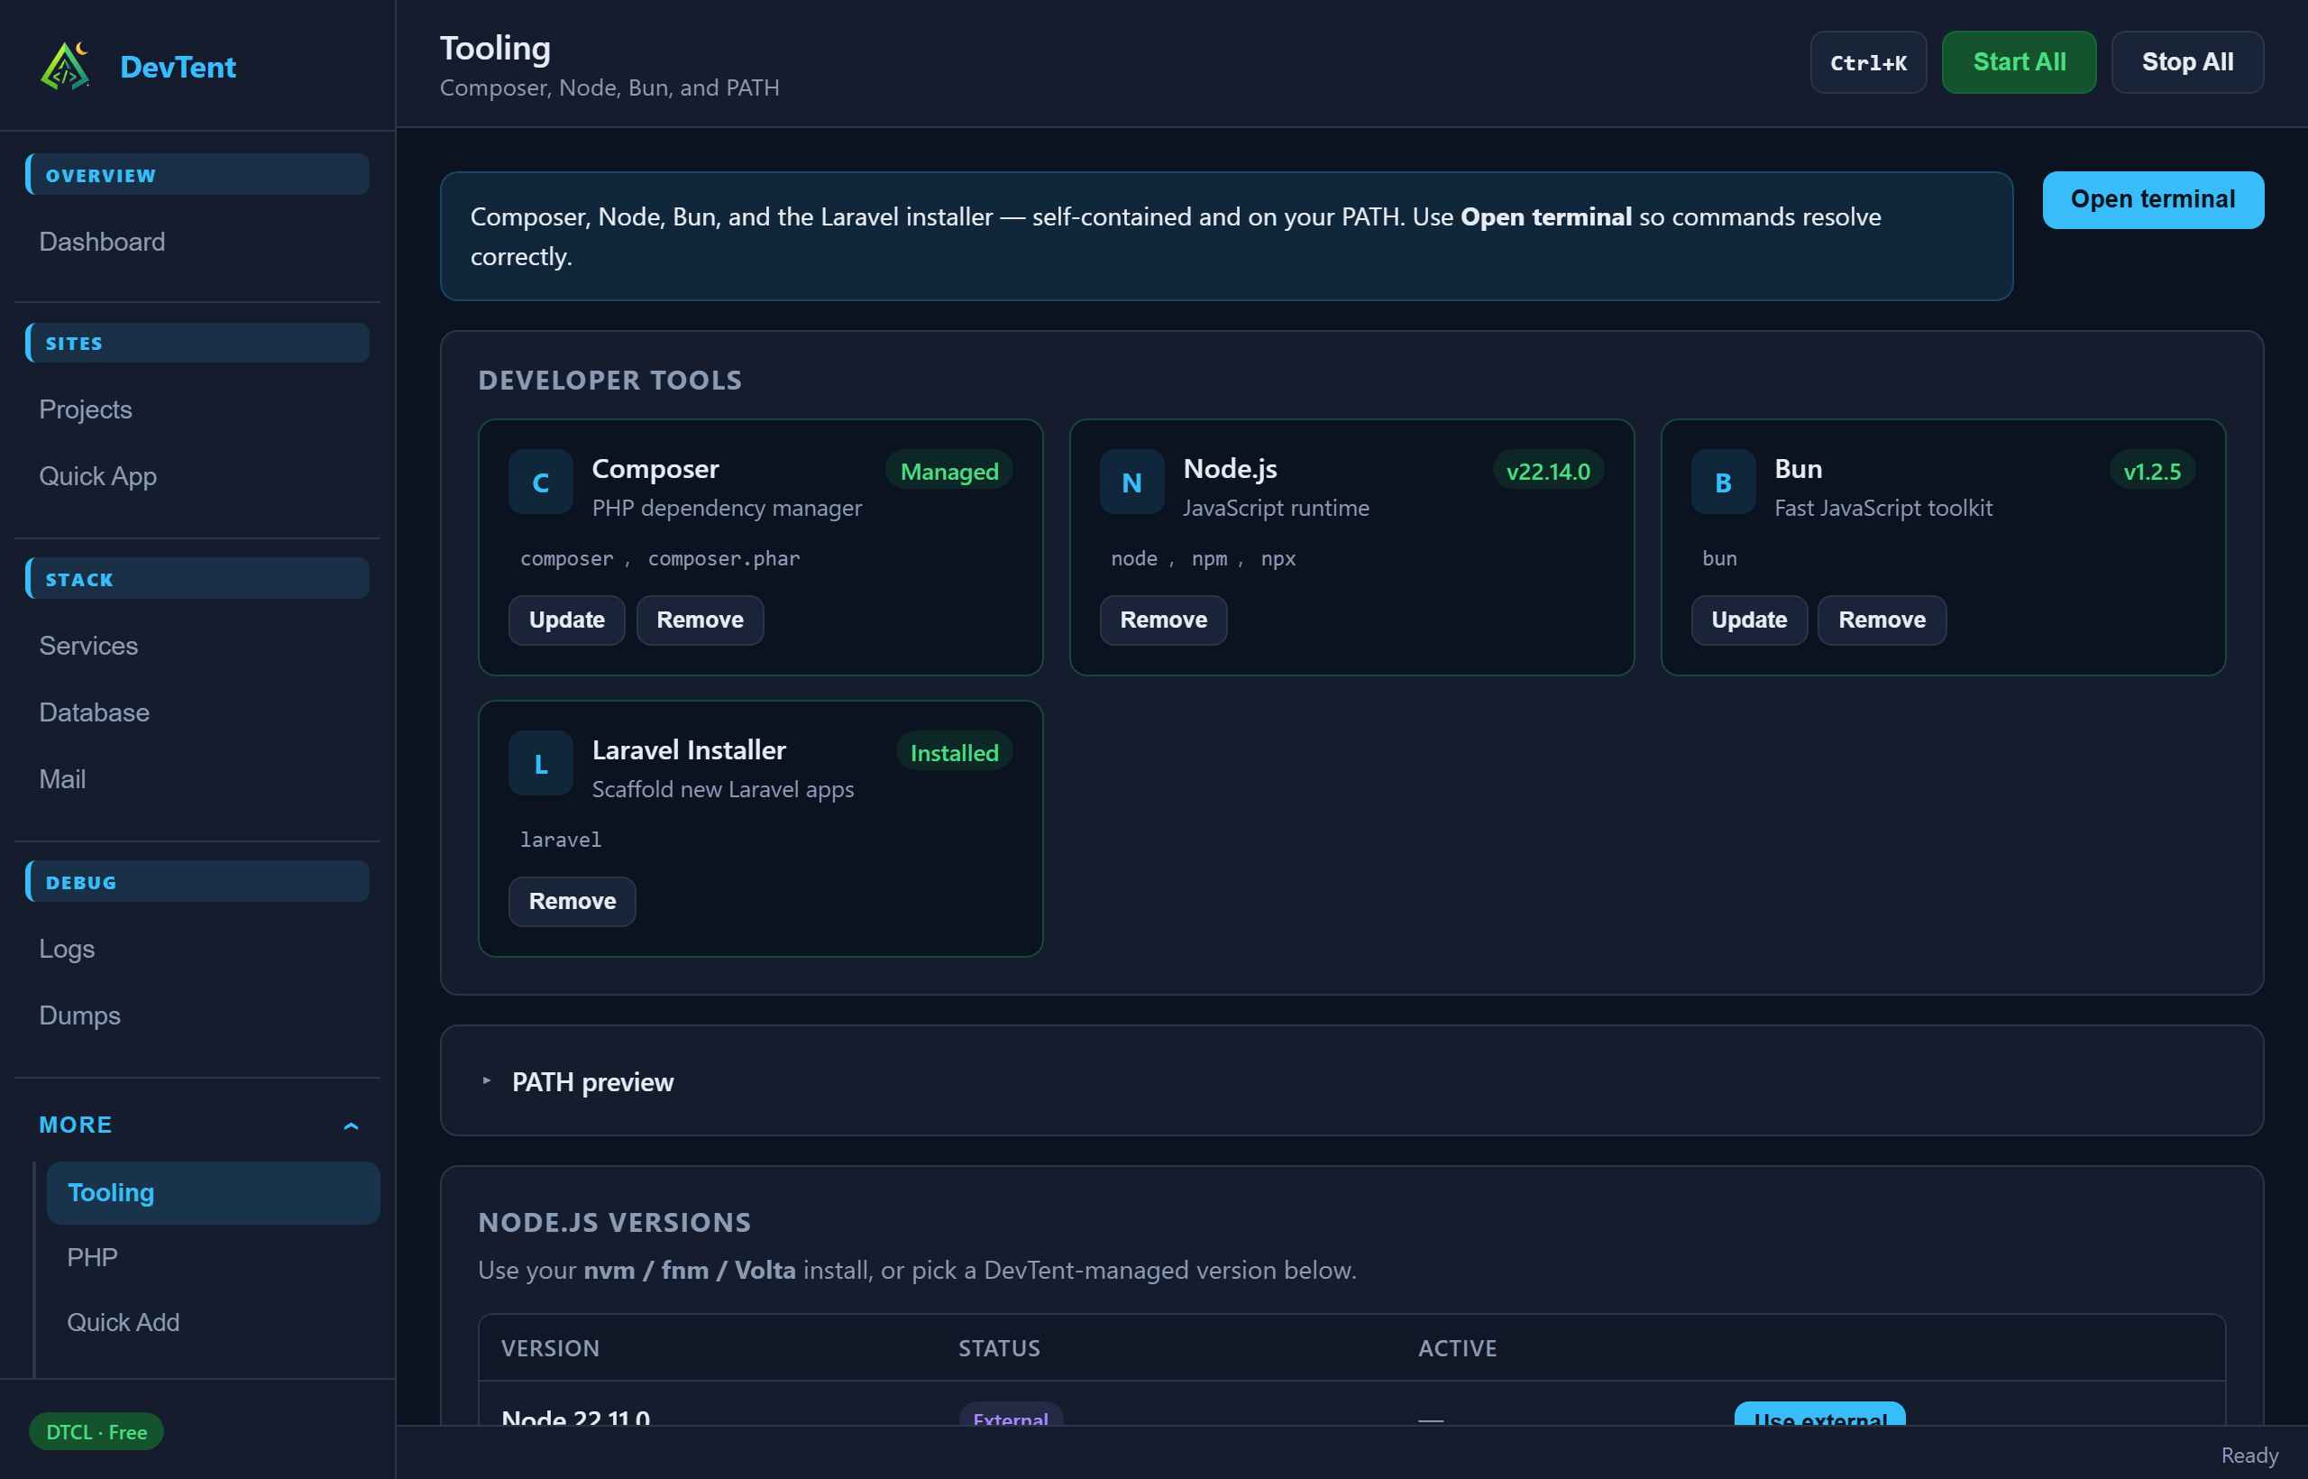Image resolution: width=2308 pixels, height=1479 pixels.
Task: Click the 'npm' command text
Action: 1209,558
